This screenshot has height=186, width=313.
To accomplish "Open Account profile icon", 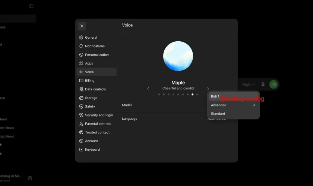I will pyautogui.click(x=81, y=141).
